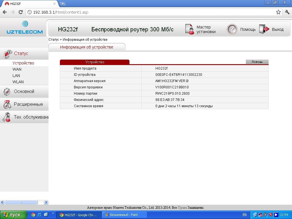
Task: Expand the quick launch chevron
Action: (53, 213)
